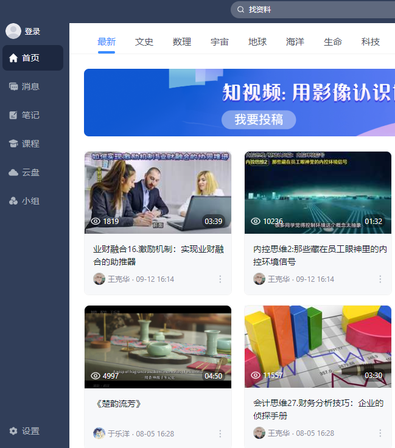Open the 云盘 cloud drive sidebar item

(33, 172)
